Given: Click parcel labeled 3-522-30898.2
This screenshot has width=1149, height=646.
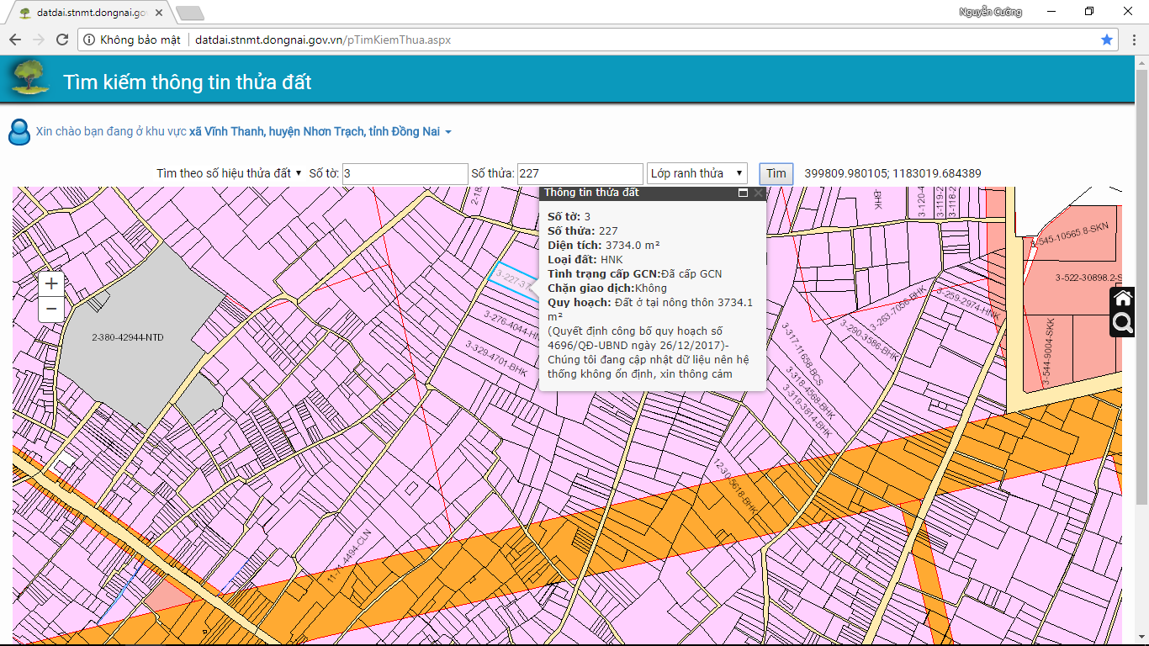Looking at the screenshot, I should click(x=1089, y=277).
